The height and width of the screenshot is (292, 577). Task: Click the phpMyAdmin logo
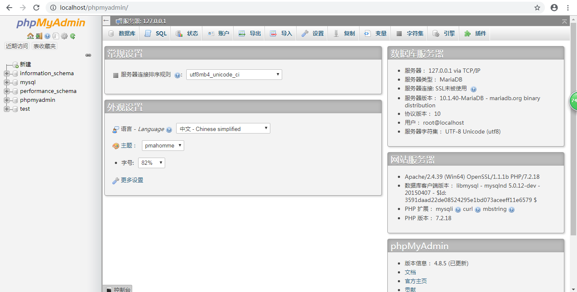(51, 23)
